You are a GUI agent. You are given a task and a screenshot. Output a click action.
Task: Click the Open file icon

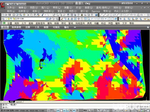point(6,15)
